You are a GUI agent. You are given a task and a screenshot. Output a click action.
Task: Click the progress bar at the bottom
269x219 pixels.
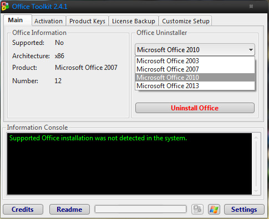(x=140, y=209)
